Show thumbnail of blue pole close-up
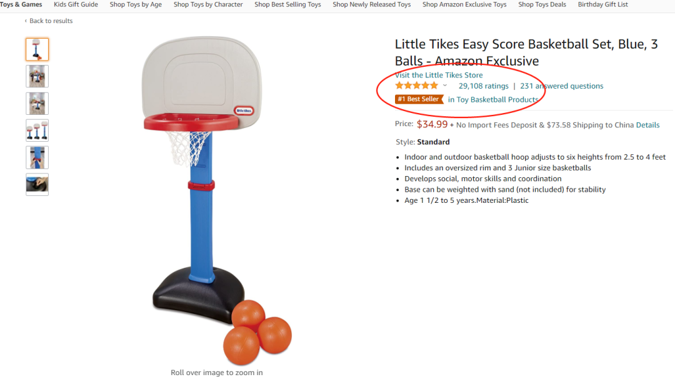Image resolution: width=675 pixels, height=377 pixels. [x=37, y=158]
